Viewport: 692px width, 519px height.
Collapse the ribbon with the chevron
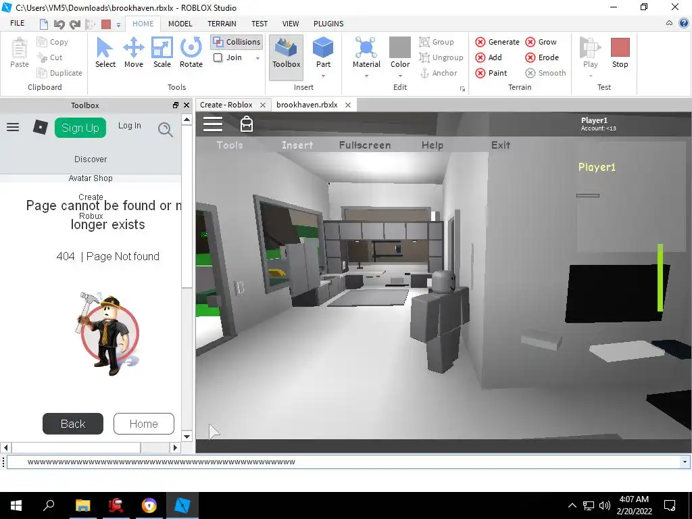[669, 24]
